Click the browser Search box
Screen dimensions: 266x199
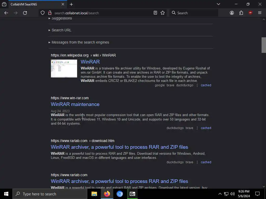pos(194,13)
